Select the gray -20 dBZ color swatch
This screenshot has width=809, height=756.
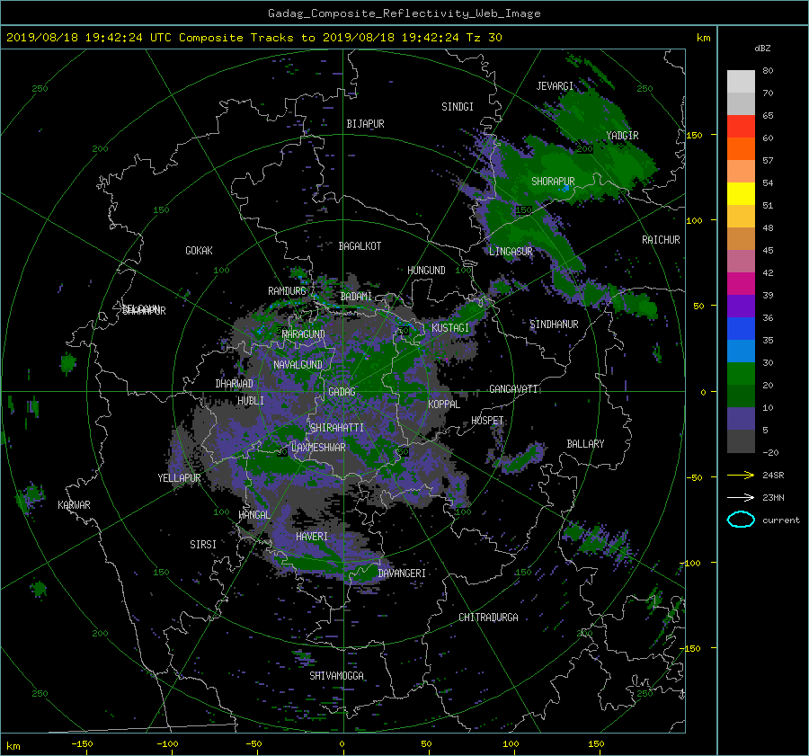[741, 440]
